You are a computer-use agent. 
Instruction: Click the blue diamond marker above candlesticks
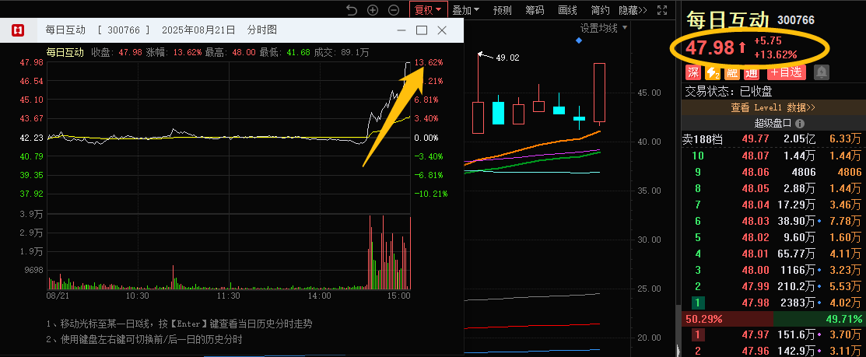pyautogui.click(x=579, y=40)
